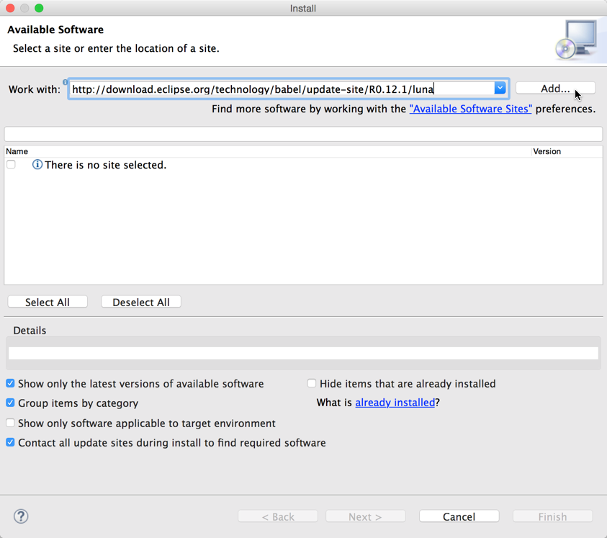Toggle Show only the latest versions checkbox
The width and height of the screenshot is (607, 538).
point(11,383)
